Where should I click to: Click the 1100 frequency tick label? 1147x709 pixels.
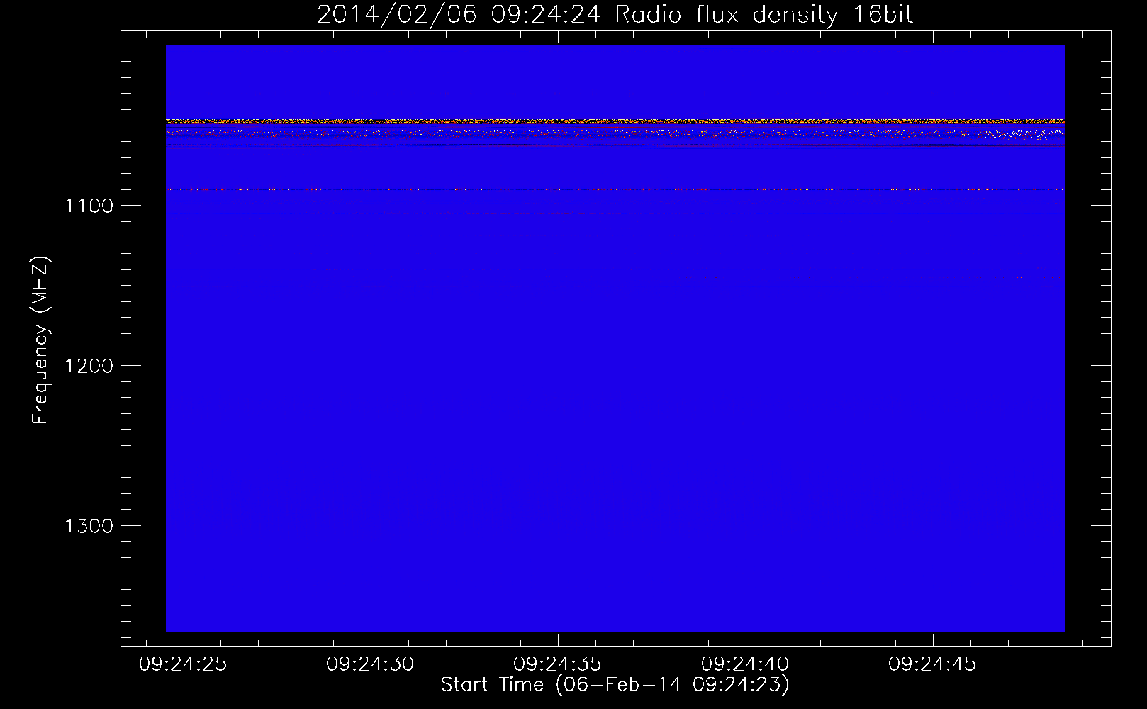point(89,206)
